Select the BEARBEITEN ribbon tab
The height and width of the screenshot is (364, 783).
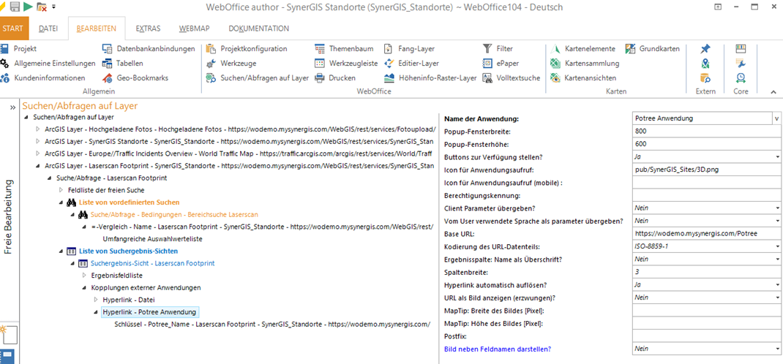point(97,29)
